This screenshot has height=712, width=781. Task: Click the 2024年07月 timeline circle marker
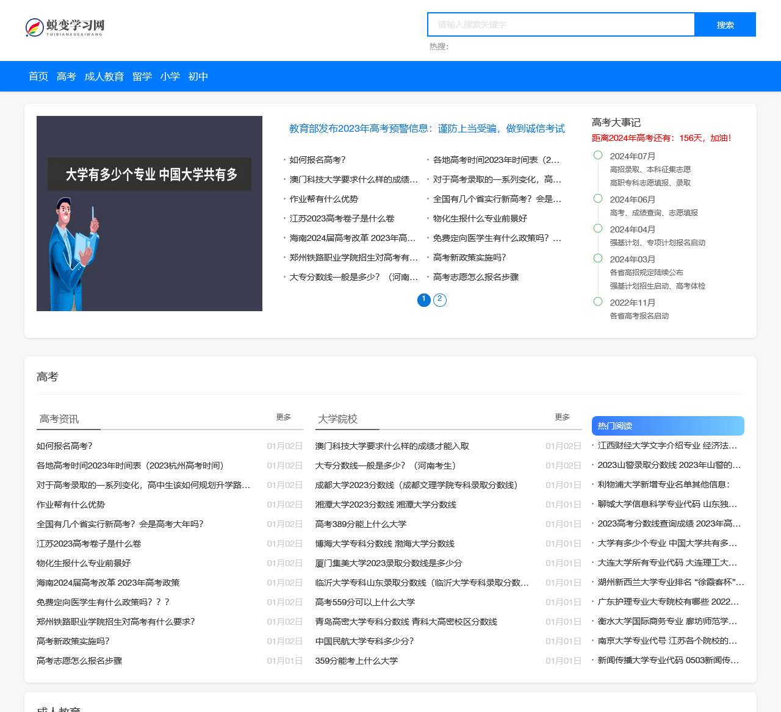click(x=598, y=156)
